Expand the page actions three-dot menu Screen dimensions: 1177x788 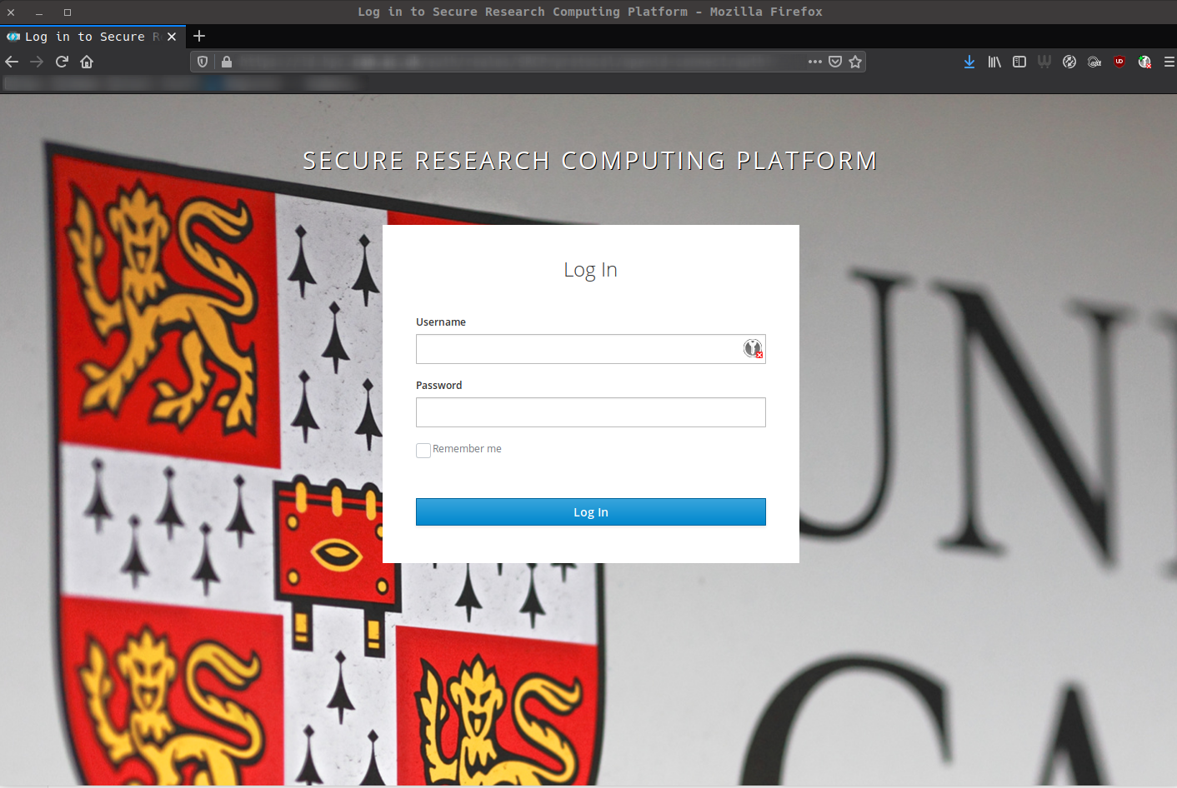click(814, 62)
